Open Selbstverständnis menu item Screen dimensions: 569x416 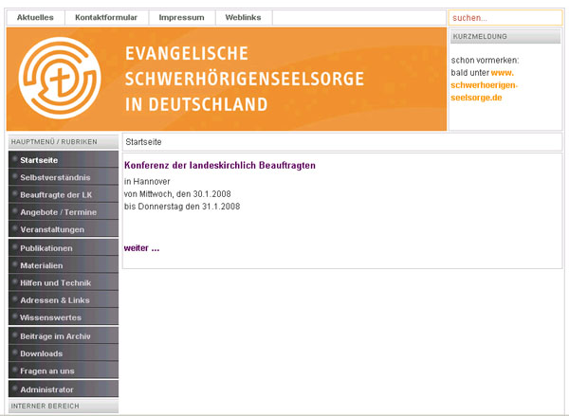click(x=55, y=177)
